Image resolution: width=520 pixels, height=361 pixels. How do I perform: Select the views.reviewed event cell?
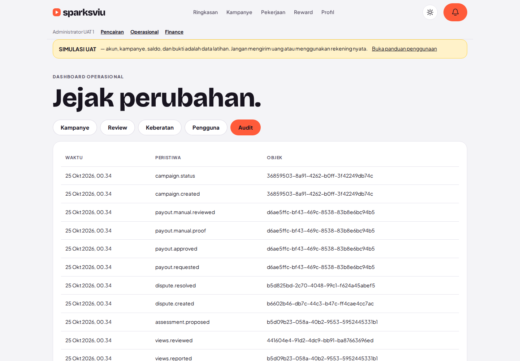click(x=174, y=340)
